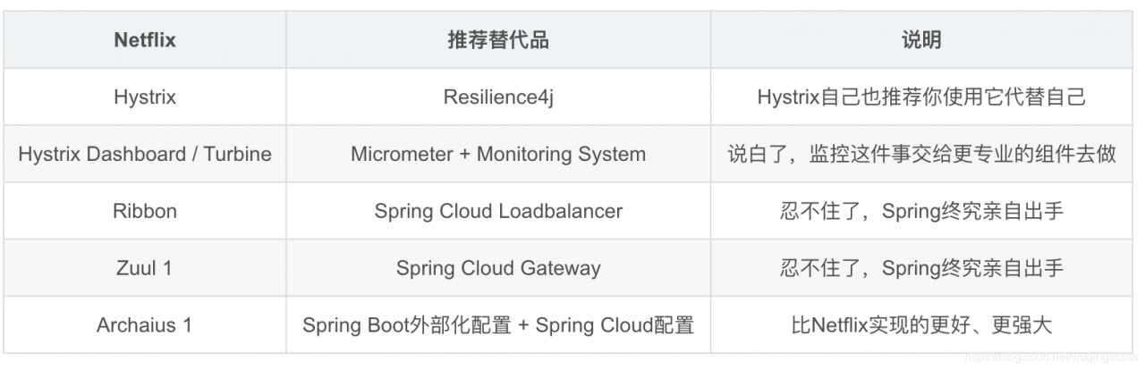1145x370 pixels.
Task: Select the Hystrix Dashboard / Turbine cell
Action: point(145,154)
